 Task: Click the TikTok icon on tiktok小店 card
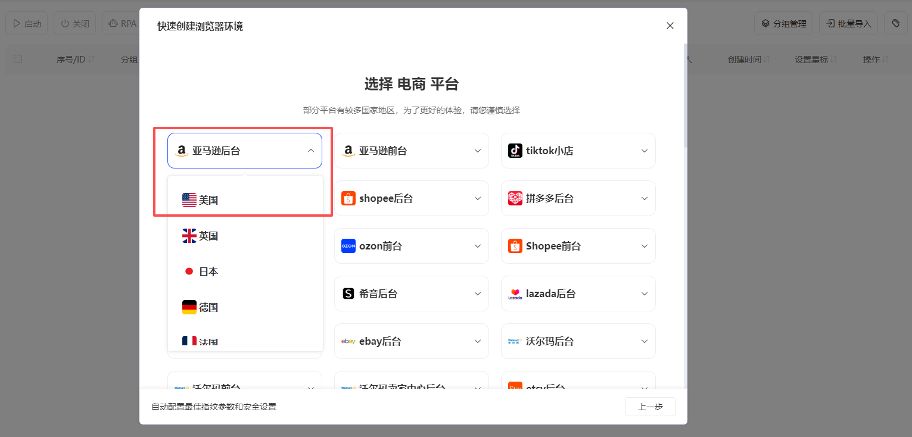(515, 151)
